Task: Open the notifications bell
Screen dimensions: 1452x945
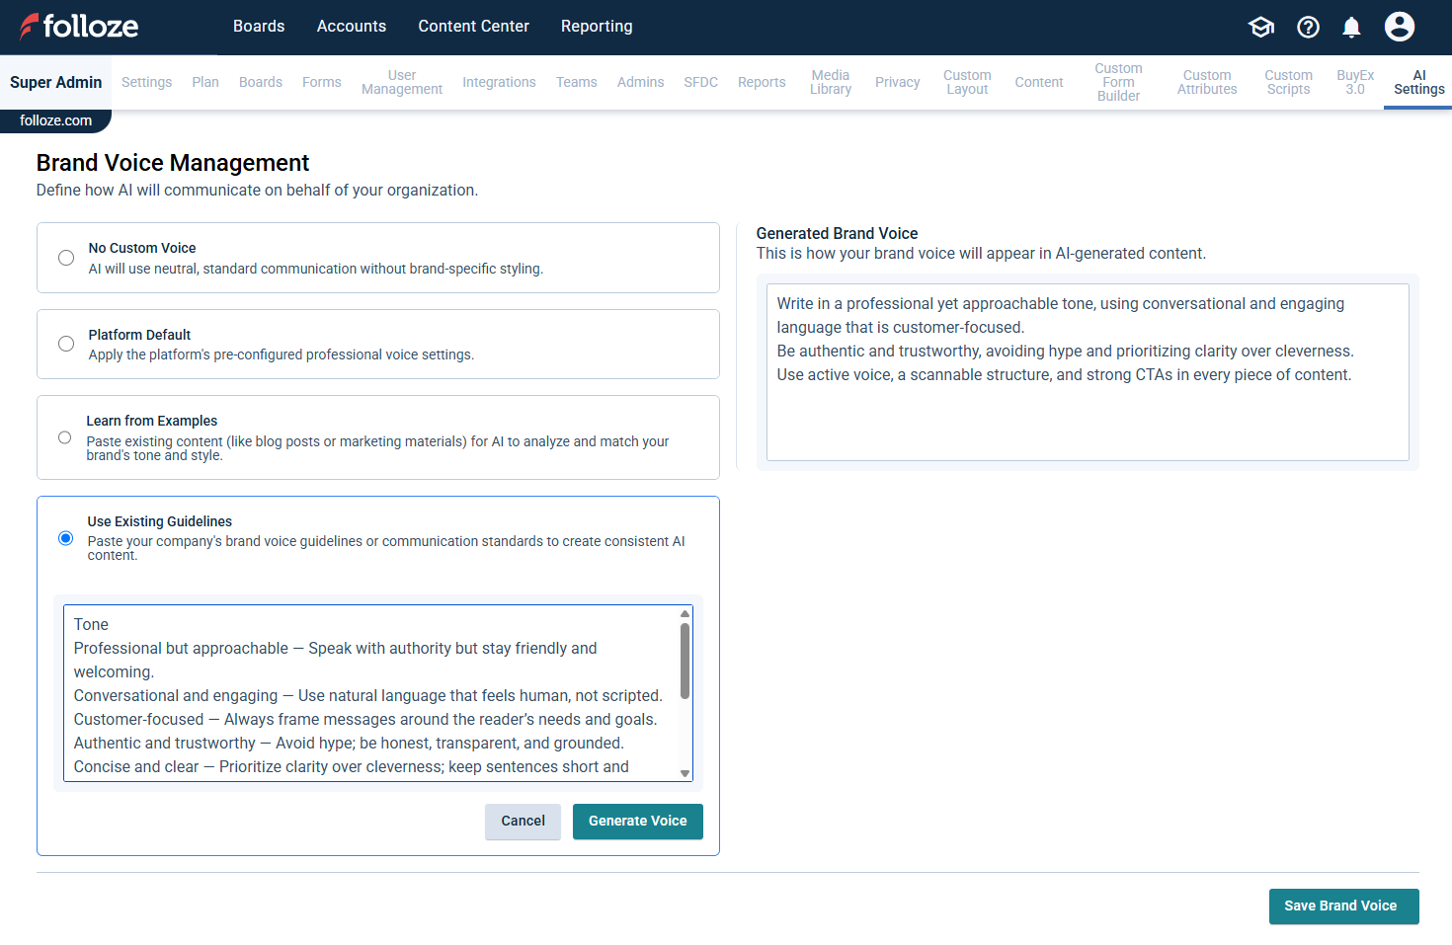Action: [x=1351, y=27]
